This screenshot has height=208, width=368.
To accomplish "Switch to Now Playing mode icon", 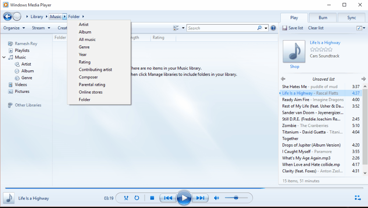I will (358, 198).
